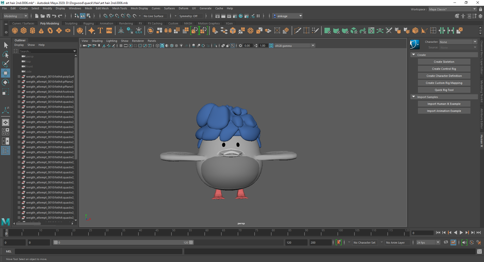Image resolution: width=484 pixels, height=262 pixels.
Task: Toggle smooth shade all in viewport
Action: coord(162,46)
